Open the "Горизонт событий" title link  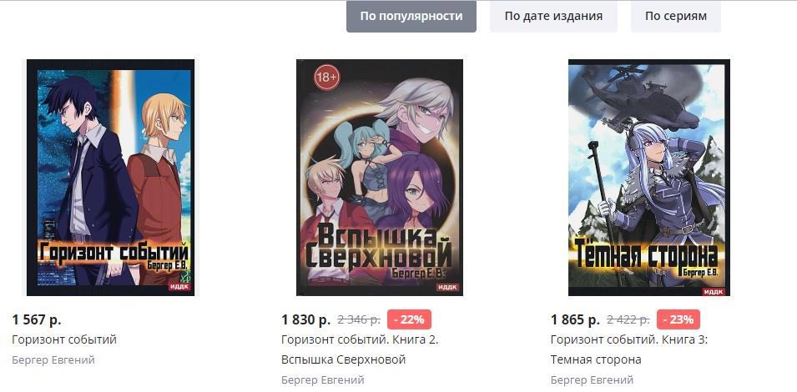click(64, 339)
